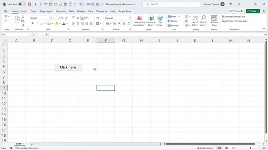Switch to the Page Layout tab

[x=46, y=11]
